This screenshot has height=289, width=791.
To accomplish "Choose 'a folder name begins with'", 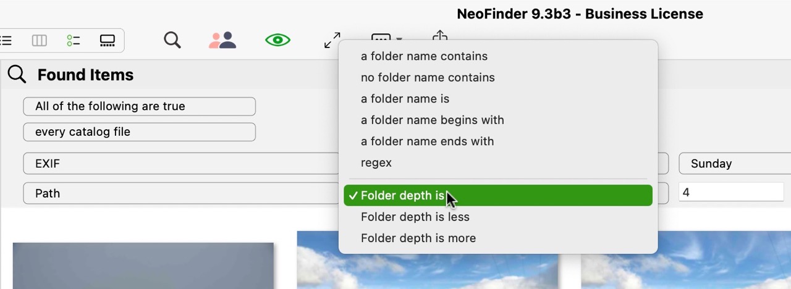I will [x=498, y=120].
